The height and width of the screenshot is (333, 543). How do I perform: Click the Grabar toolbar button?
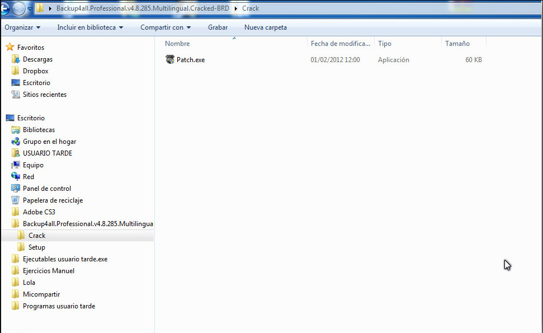(x=218, y=27)
